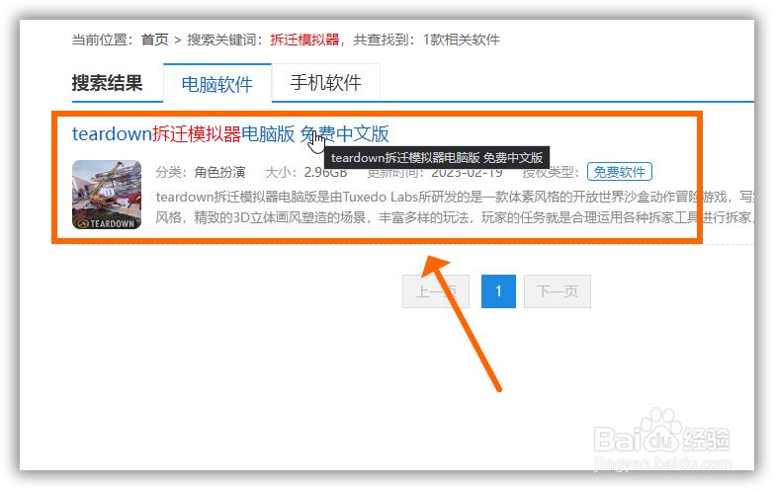Viewport: 774px width, 490px height.
Task: Click the 免费软件 license tag
Action: pos(620,172)
